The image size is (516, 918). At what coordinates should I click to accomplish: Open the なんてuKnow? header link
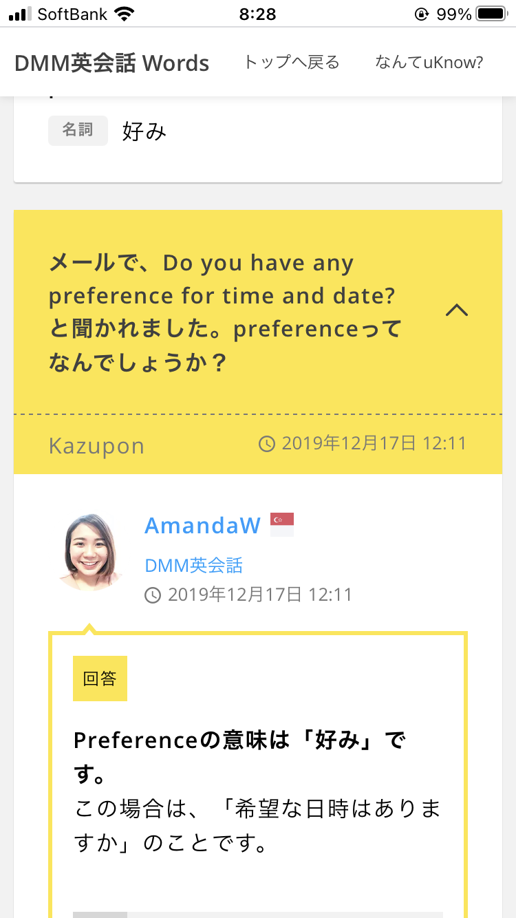(429, 63)
